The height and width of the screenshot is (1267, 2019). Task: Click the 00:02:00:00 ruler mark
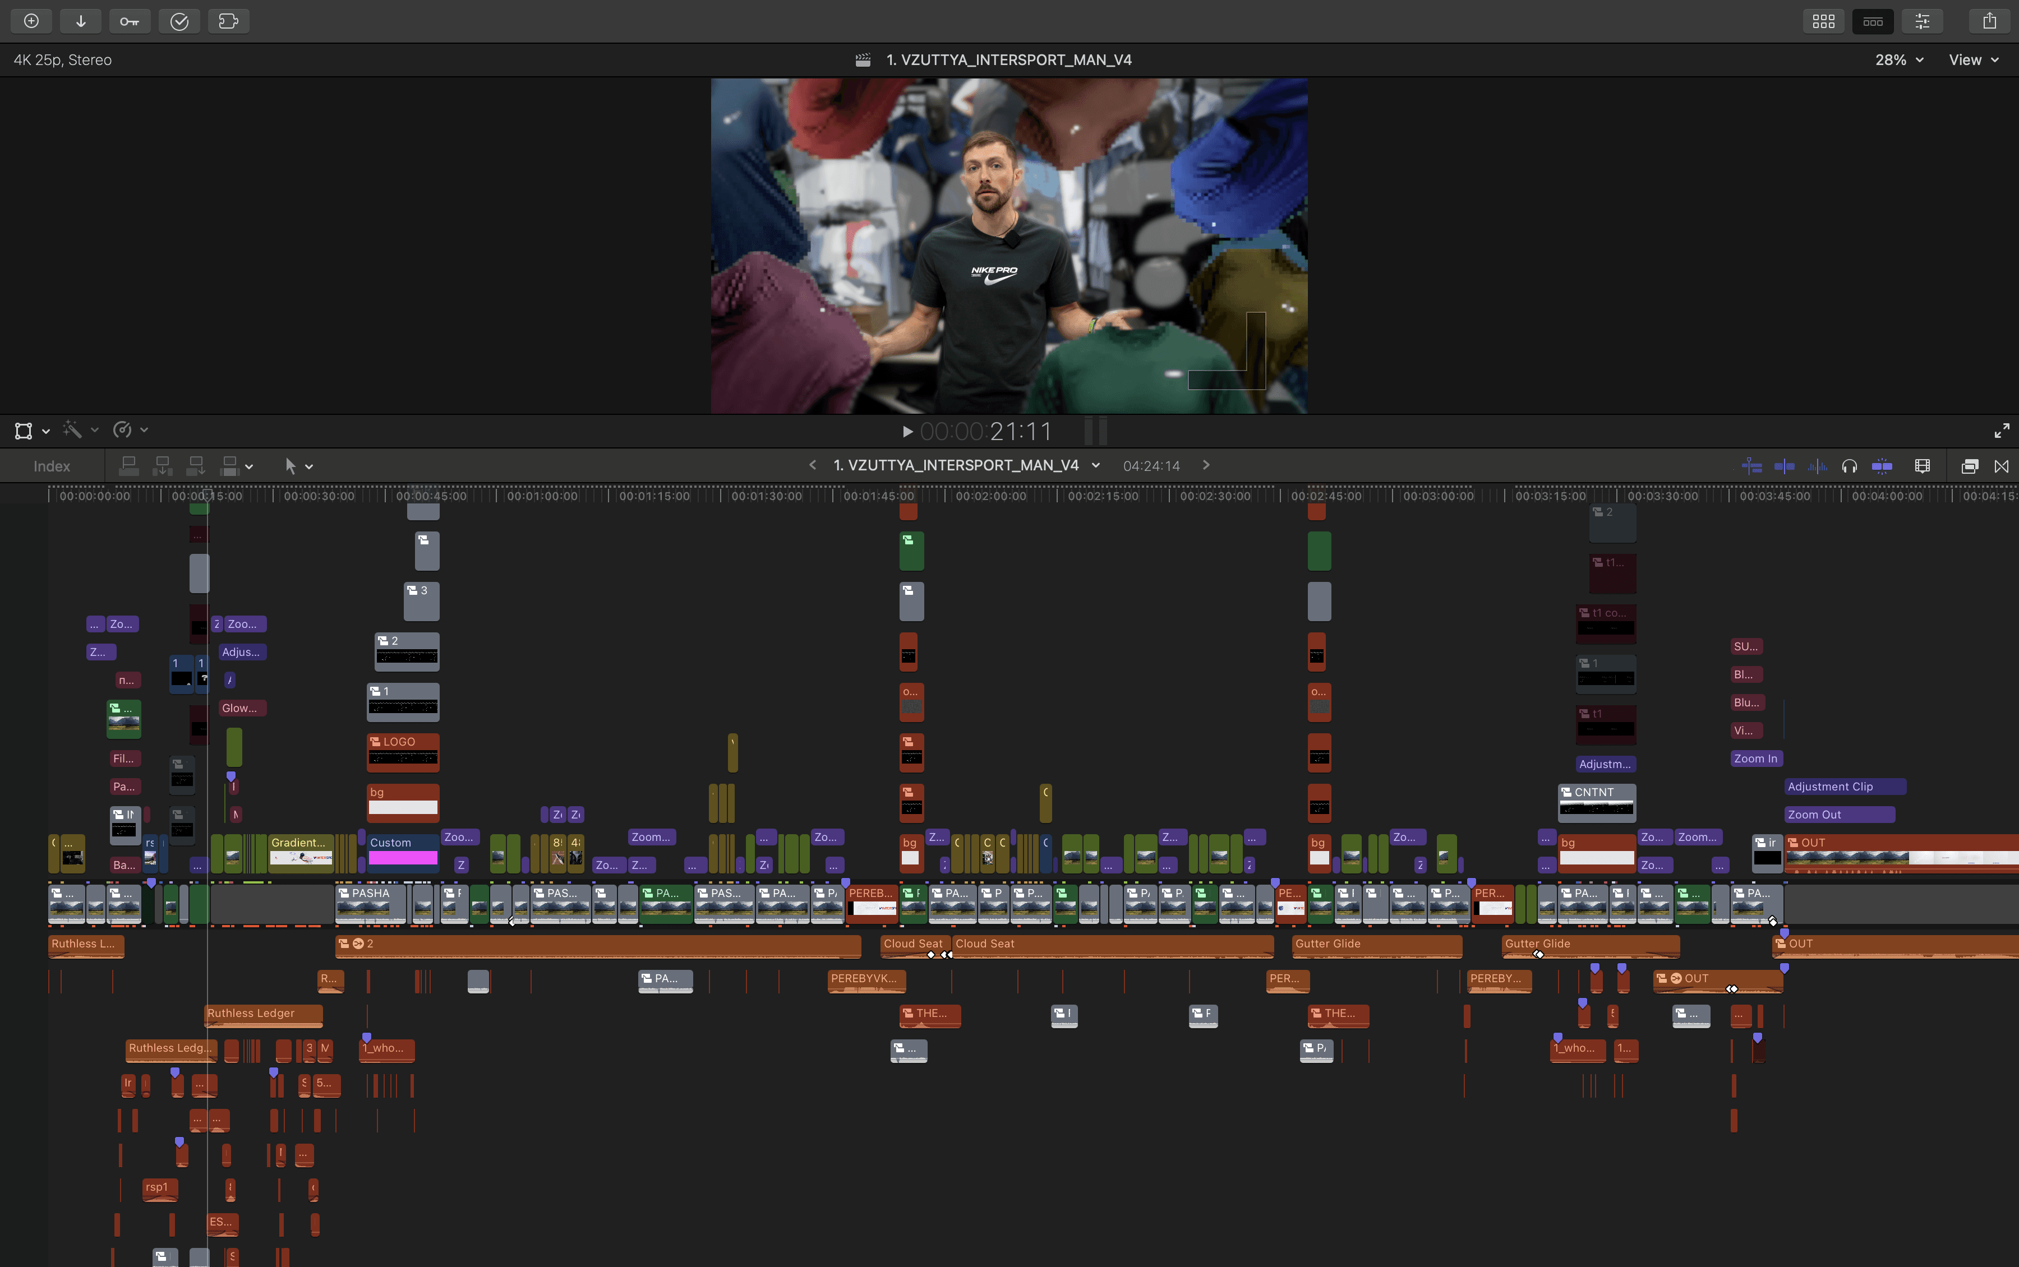pyautogui.click(x=990, y=495)
